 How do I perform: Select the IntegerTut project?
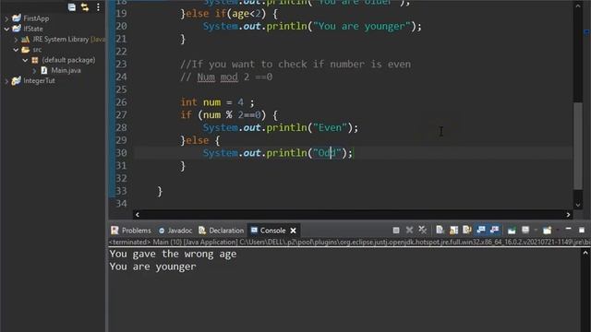(39, 80)
